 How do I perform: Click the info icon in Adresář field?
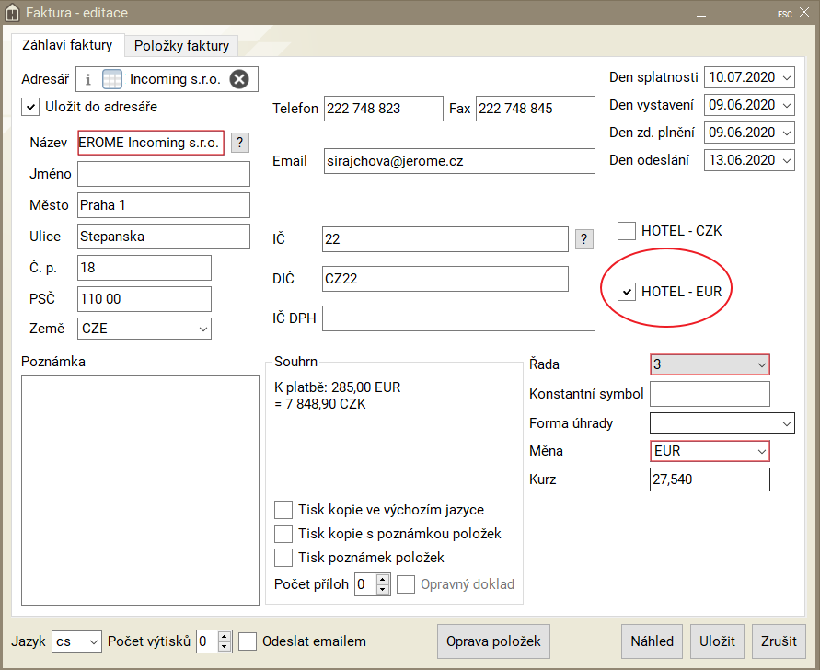tap(88, 79)
